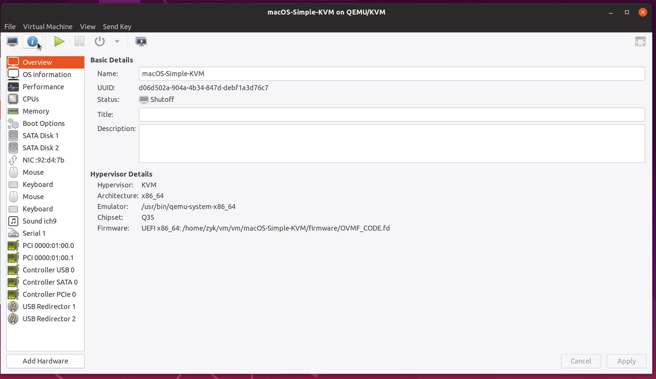
Task: Select NIC :92:d4:7b network entry
Action: point(43,160)
